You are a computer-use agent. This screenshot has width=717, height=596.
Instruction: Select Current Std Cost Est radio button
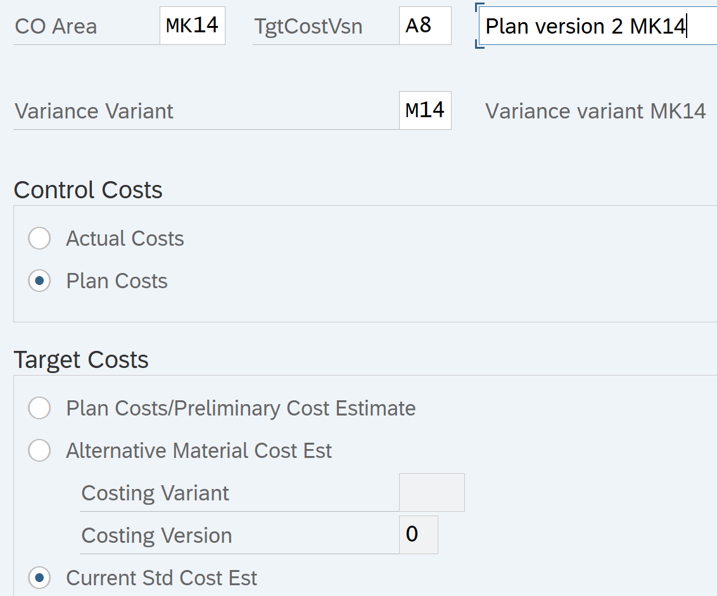click(x=39, y=578)
